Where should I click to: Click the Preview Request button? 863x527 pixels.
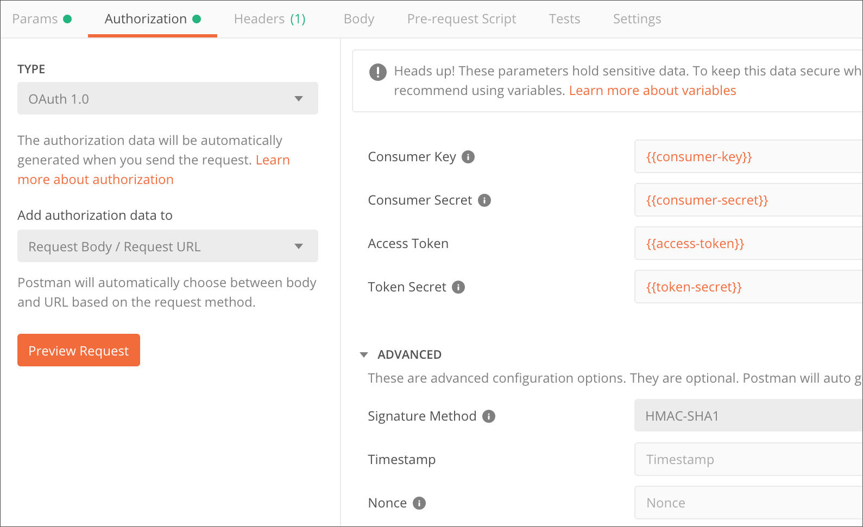pyautogui.click(x=79, y=350)
